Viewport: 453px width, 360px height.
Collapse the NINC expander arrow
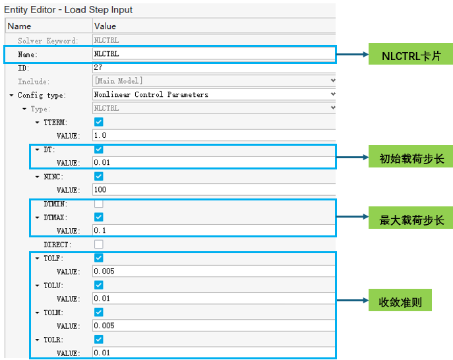(x=38, y=177)
